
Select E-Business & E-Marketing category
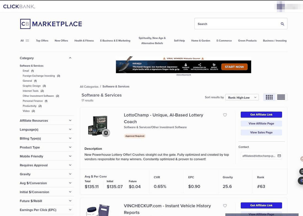click(115, 41)
